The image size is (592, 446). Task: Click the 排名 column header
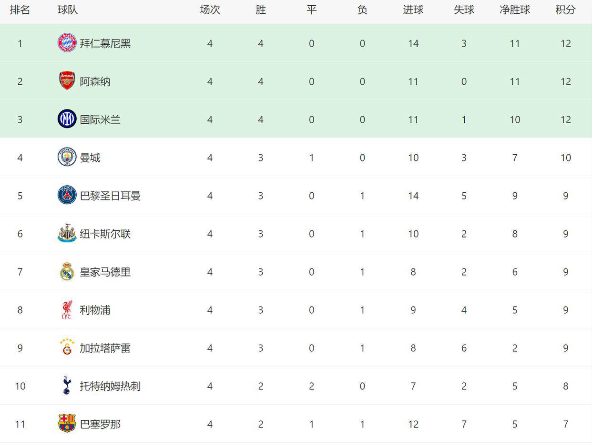[x=20, y=10]
